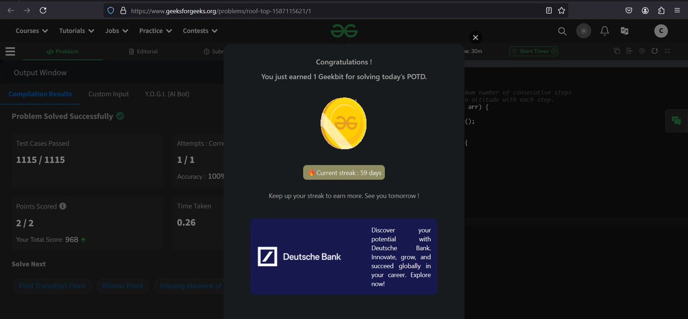The image size is (688, 319).
Task: Open site search magnifier
Action: pos(562,31)
